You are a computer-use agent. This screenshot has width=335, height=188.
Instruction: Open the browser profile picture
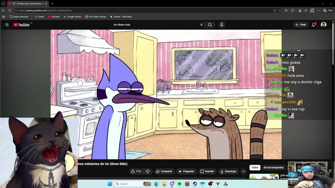pyautogui.click(x=312, y=10)
